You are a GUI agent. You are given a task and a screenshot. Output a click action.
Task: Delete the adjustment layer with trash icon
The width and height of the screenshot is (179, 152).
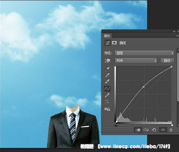(171, 130)
